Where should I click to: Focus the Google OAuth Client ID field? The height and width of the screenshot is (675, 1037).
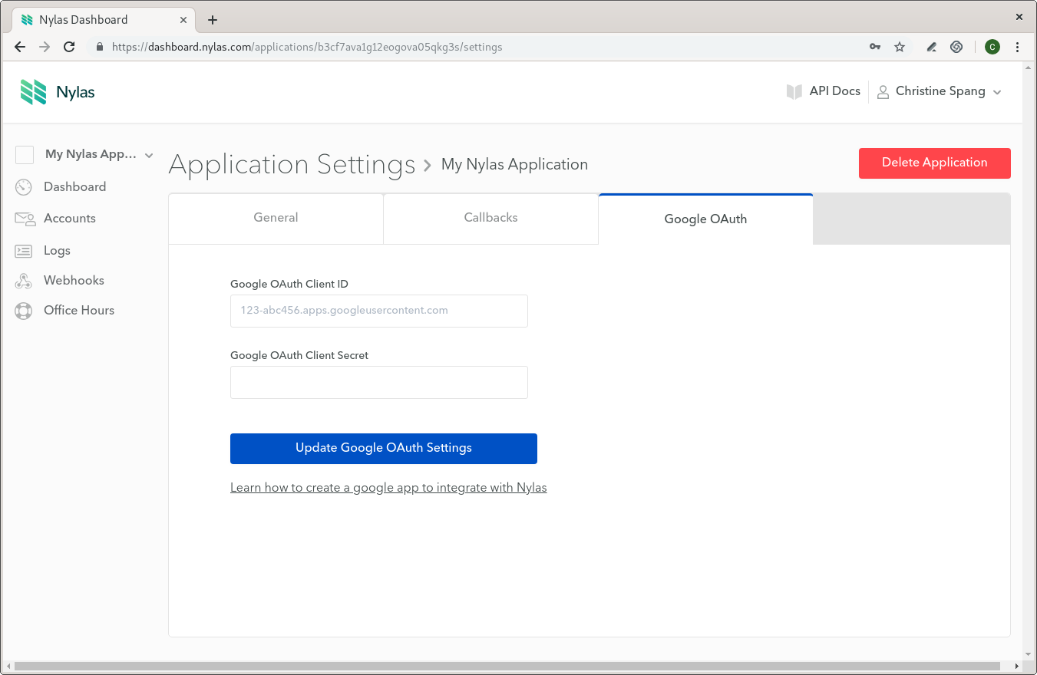379,311
